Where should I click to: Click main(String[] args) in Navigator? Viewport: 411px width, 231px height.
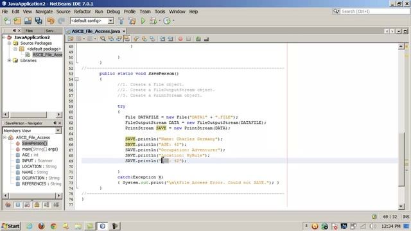[40, 149]
